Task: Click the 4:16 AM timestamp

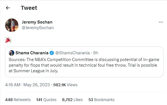Action: point(13,85)
